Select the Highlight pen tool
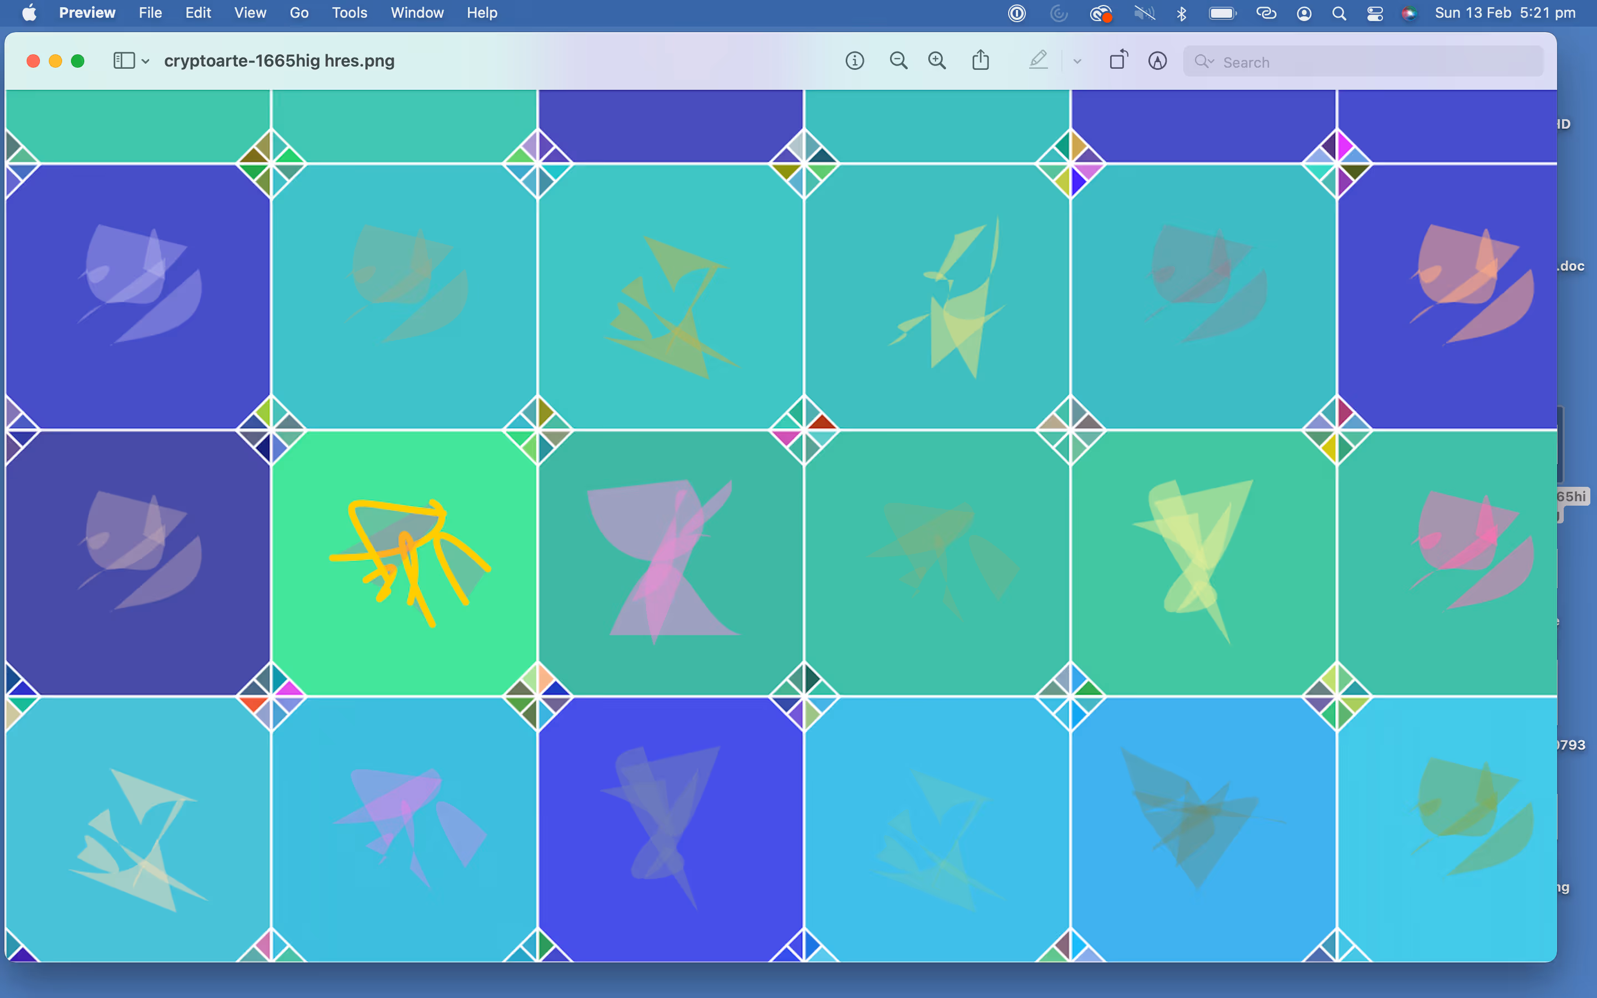 coord(1038,61)
